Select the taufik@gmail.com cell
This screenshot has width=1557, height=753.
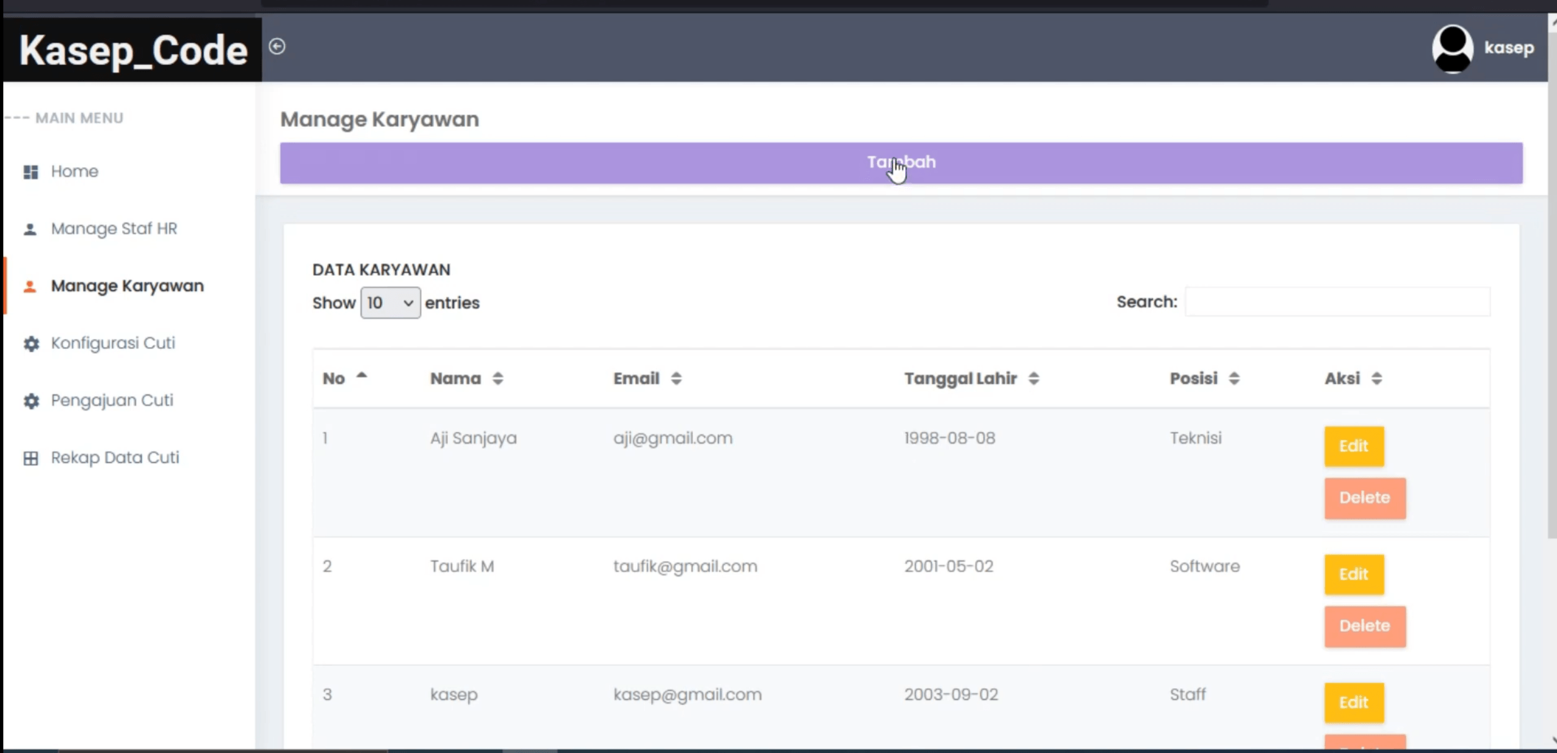click(685, 566)
